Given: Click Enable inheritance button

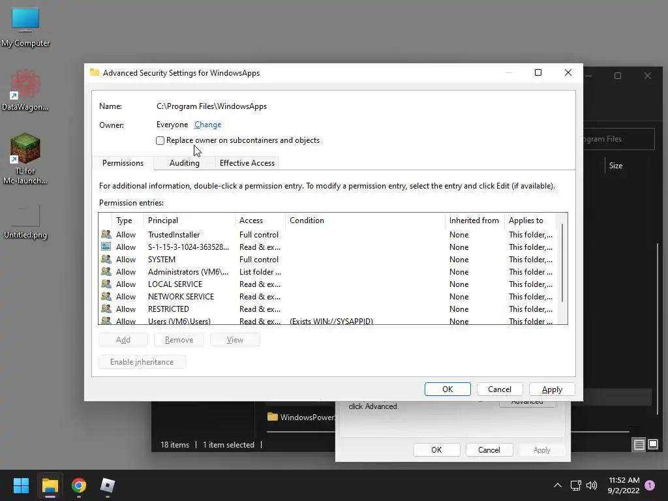Looking at the screenshot, I should click(x=142, y=361).
